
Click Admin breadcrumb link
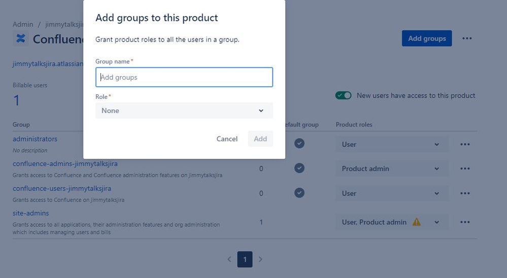[23, 24]
